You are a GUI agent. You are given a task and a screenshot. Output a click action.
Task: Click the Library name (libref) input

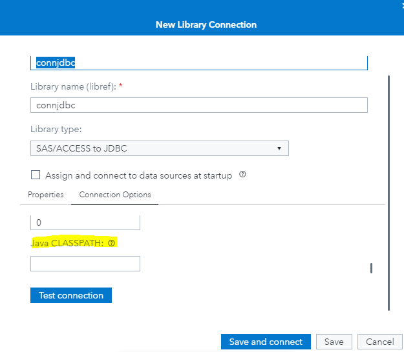[198, 105]
